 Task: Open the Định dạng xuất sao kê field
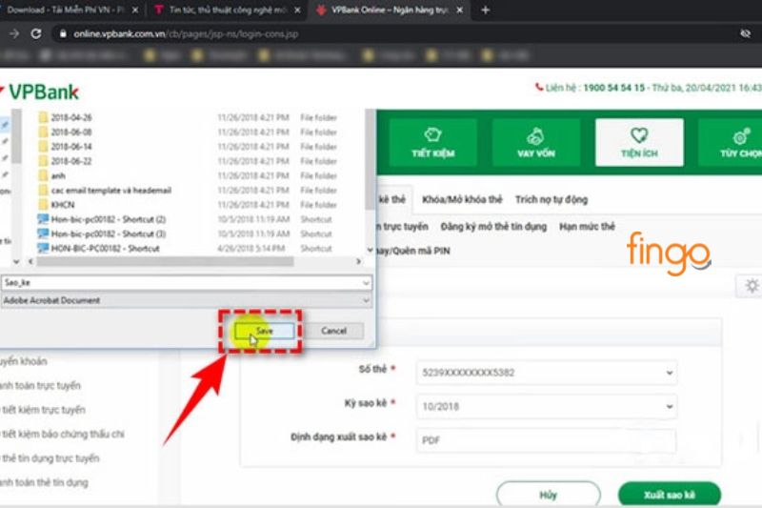tap(546, 440)
